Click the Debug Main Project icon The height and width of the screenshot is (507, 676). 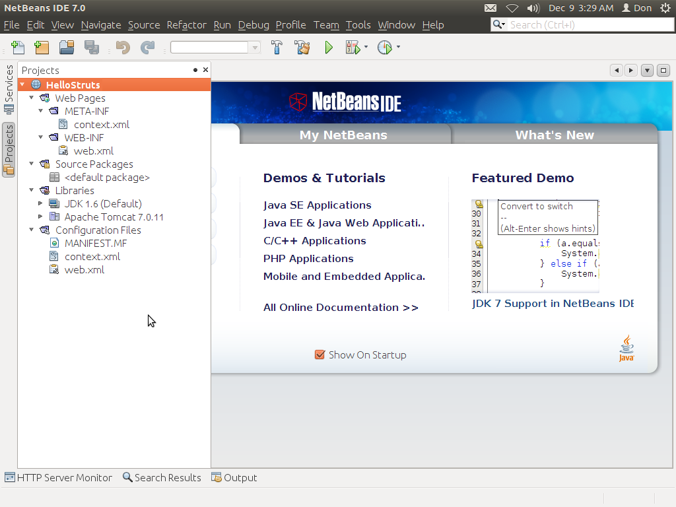click(x=353, y=48)
